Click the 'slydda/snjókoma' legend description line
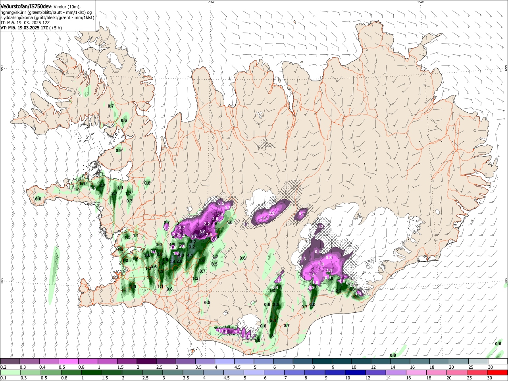This screenshot has height=381, width=508. point(47,17)
